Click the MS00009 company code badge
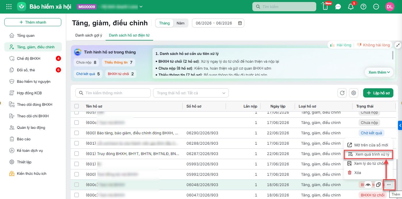 pos(87,7)
